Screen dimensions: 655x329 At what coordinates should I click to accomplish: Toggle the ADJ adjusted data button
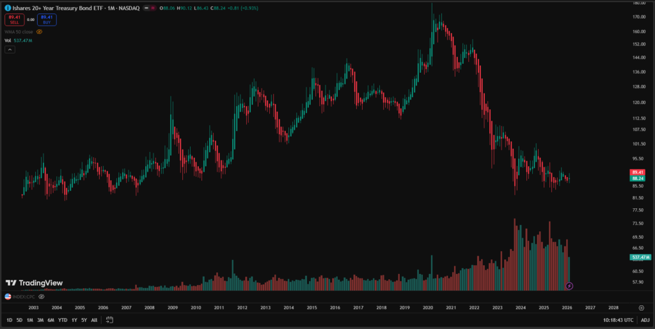coord(645,320)
